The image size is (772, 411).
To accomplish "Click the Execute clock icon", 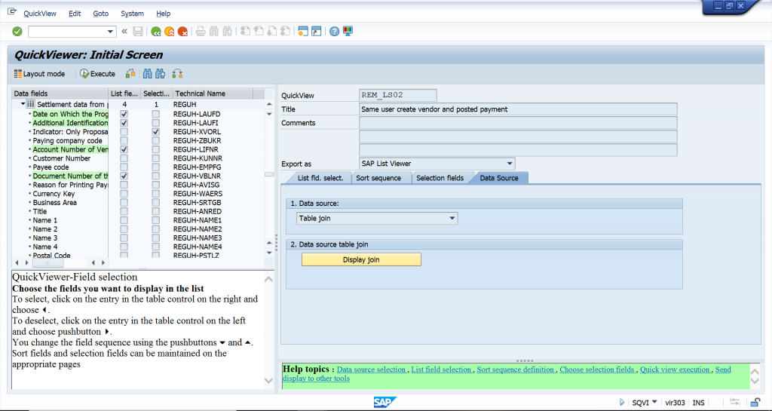I will tap(85, 74).
